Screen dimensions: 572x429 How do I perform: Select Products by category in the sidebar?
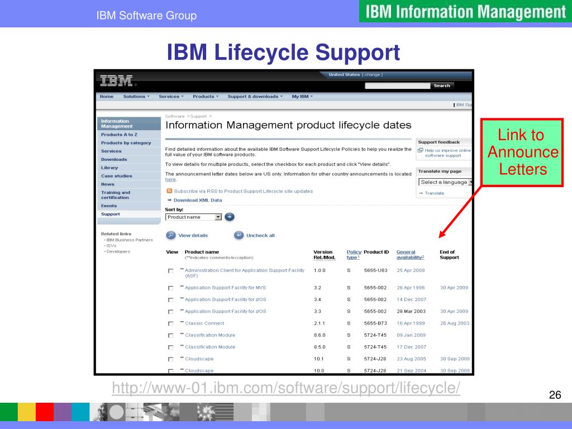(x=126, y=143)
